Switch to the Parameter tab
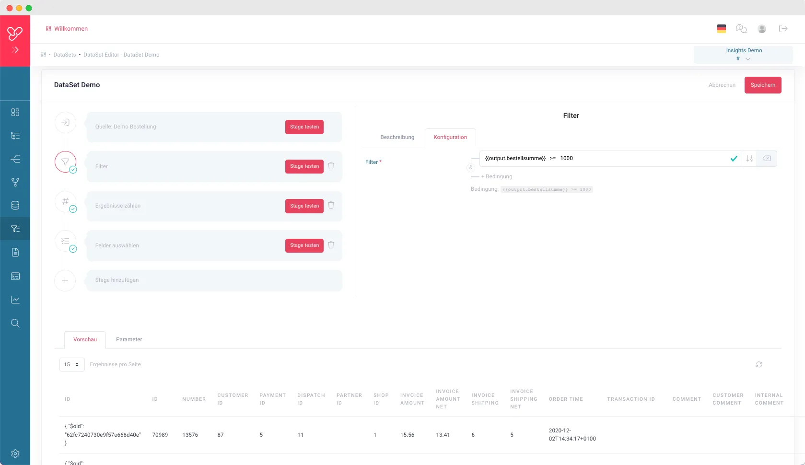805x465 pixels. point(129,339)
